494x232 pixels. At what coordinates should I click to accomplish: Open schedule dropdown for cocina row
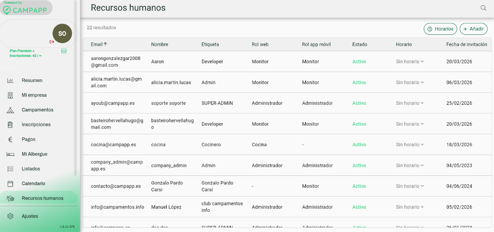[x=410, y=145]
